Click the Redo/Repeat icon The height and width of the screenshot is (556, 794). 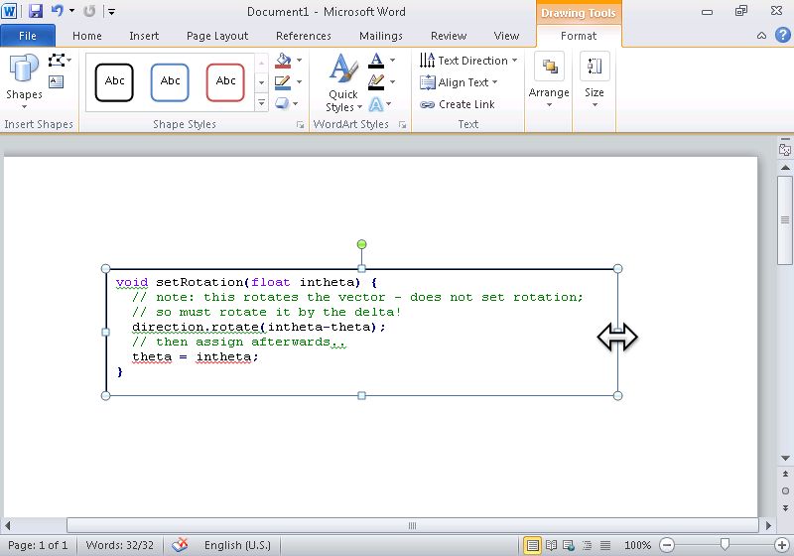coord(89,11)
